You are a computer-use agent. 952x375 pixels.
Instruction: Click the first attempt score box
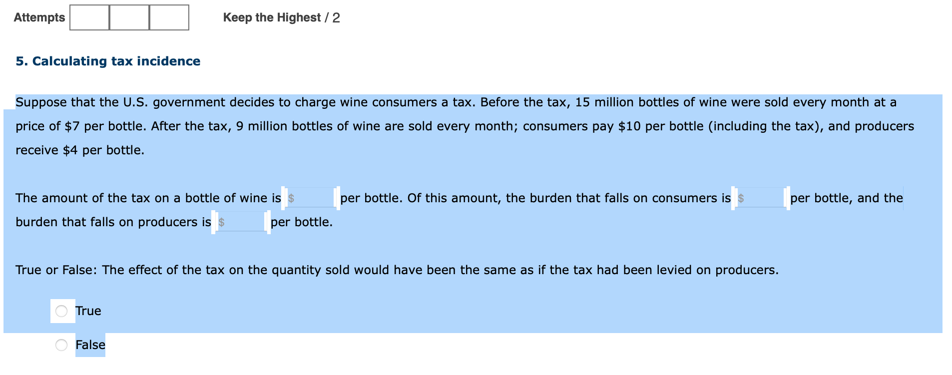[89, 17]
